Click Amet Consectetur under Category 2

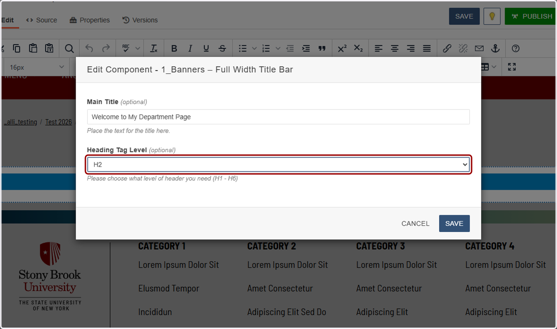280,288
